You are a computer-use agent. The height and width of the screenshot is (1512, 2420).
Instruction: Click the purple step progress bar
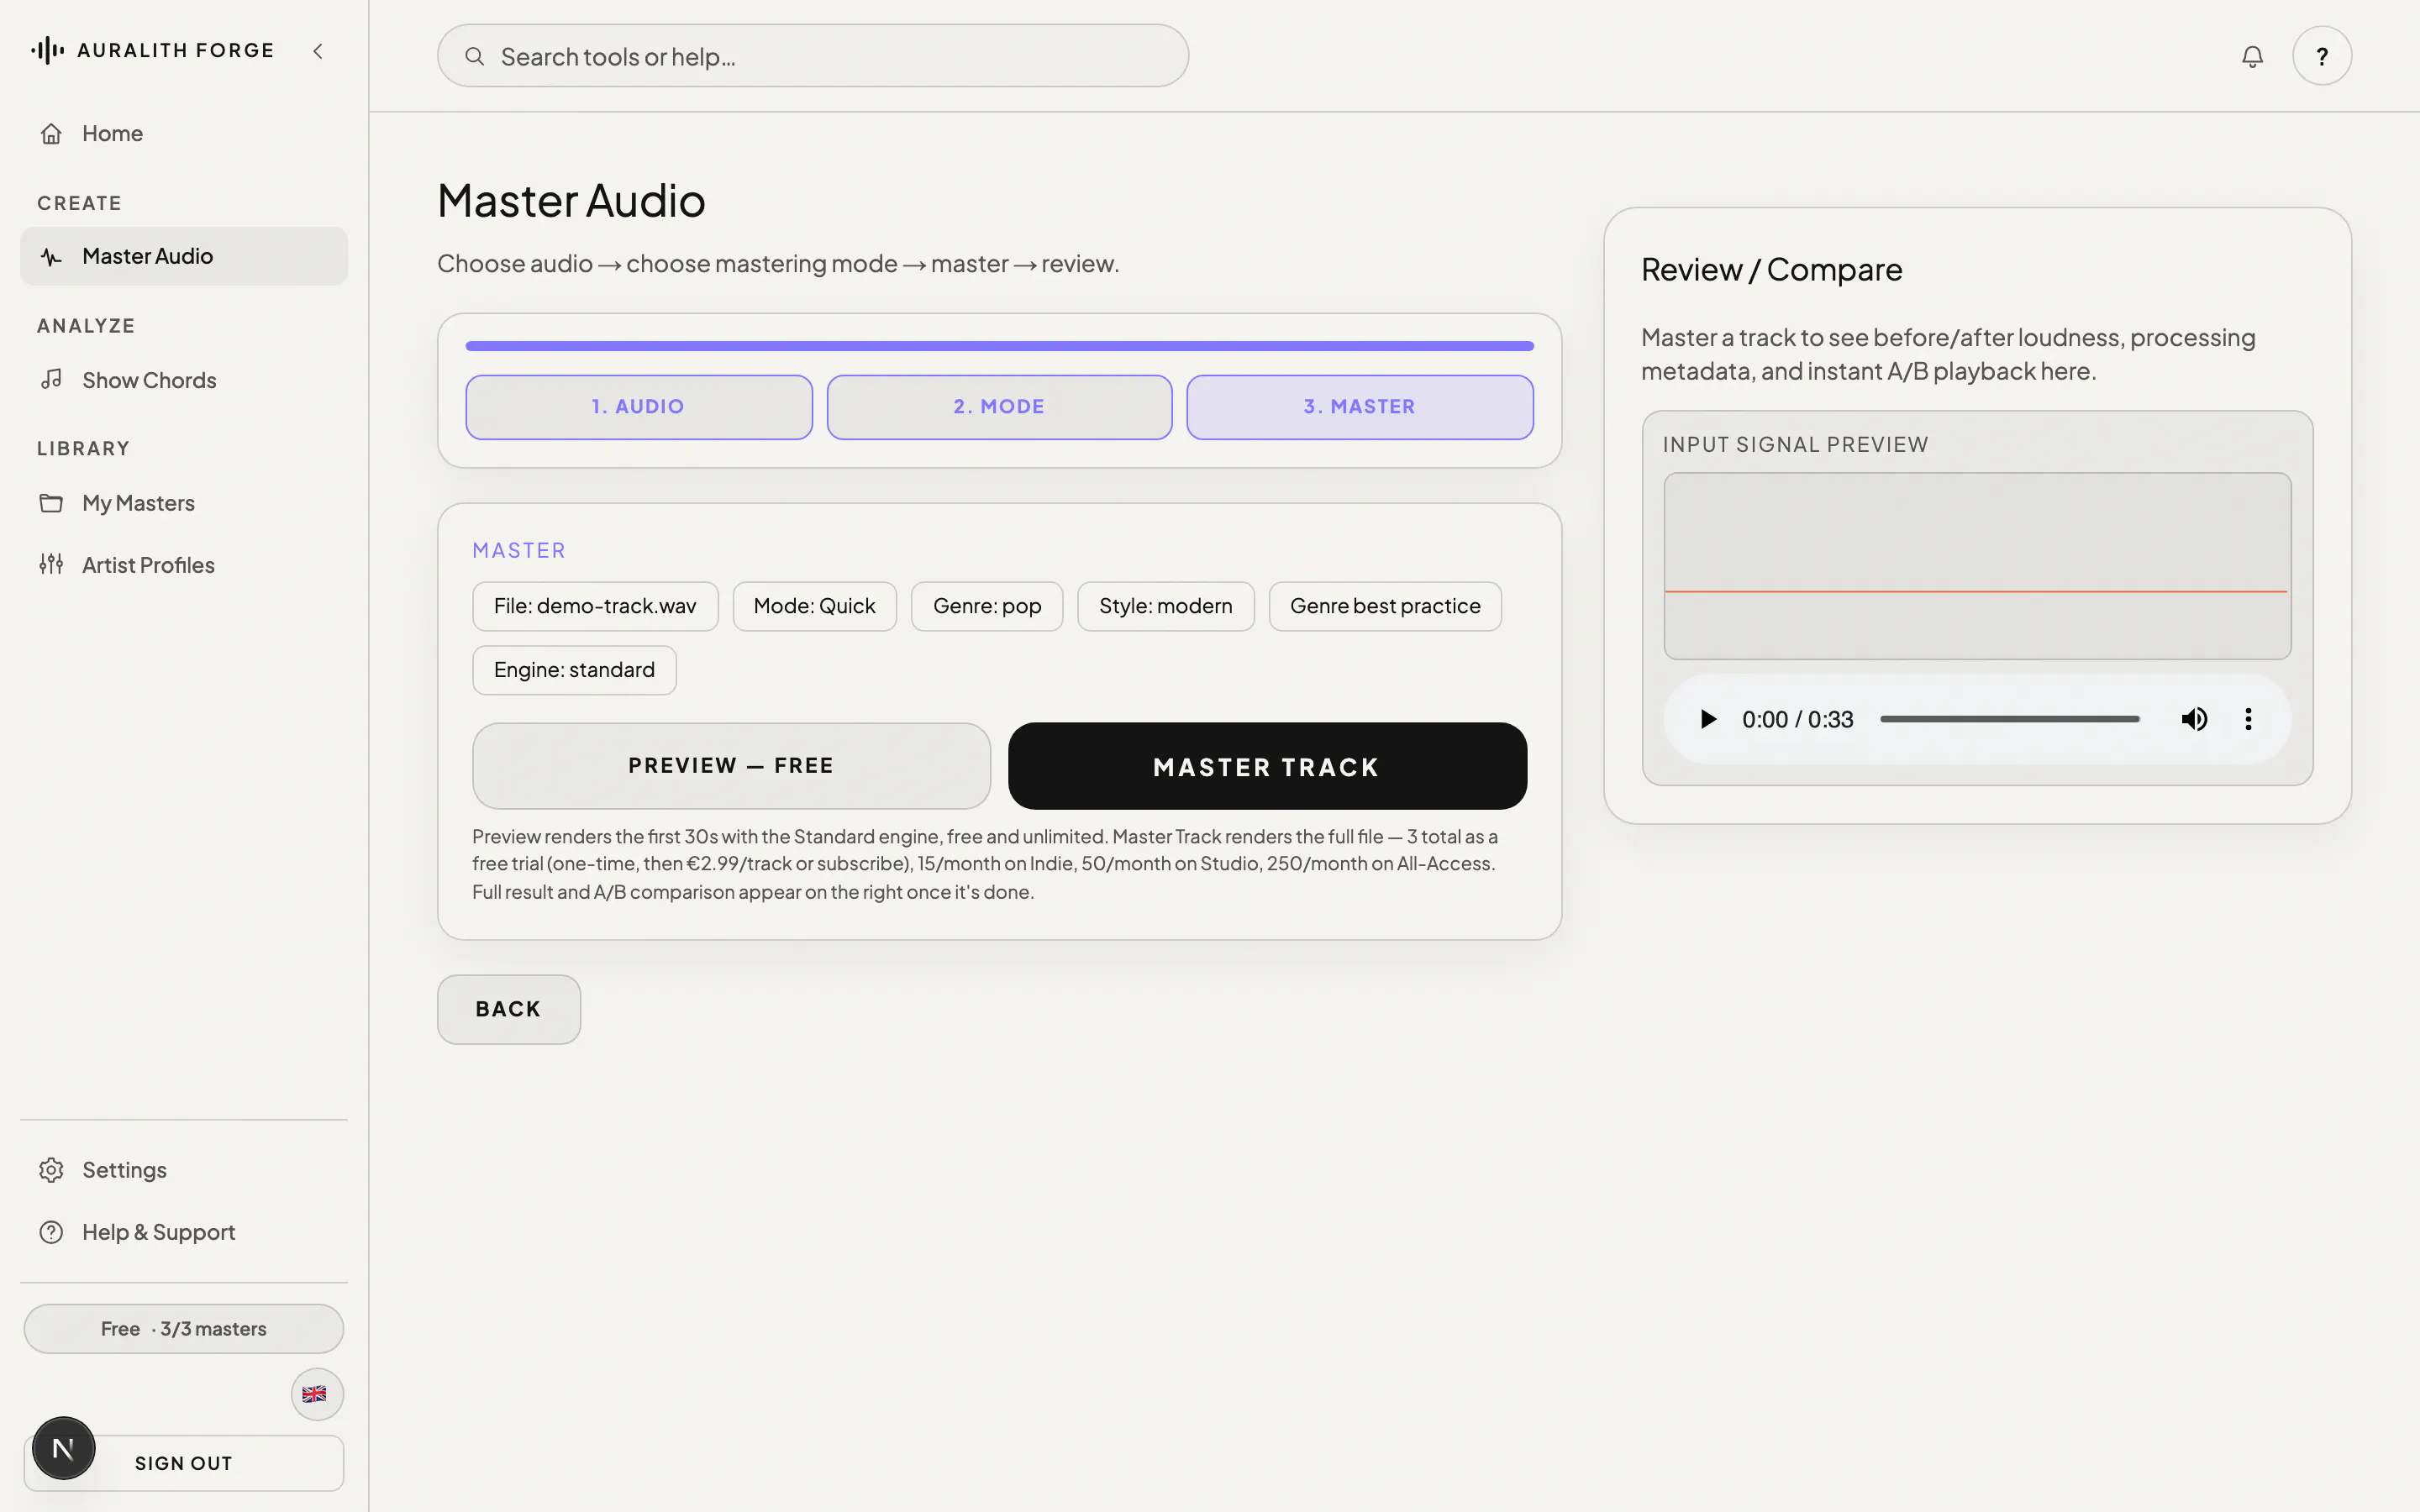point(999,346)
